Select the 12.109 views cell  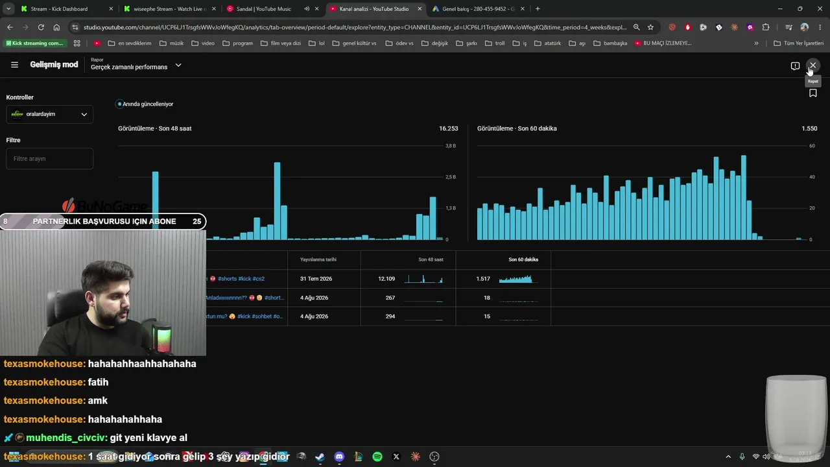[386, 279]
